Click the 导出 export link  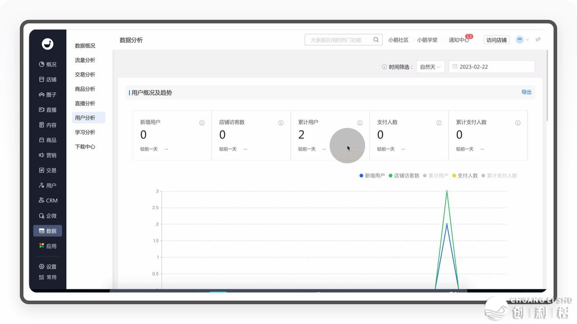click(x=526, y=92)
